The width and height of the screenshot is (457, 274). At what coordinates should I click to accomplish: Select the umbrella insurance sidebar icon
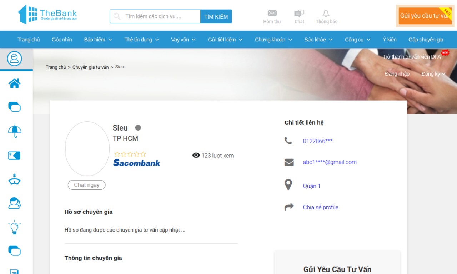(x=15, y=131)
